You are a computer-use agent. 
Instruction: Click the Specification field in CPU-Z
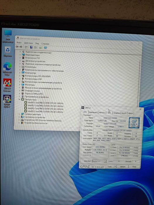(x=117, y=130)
